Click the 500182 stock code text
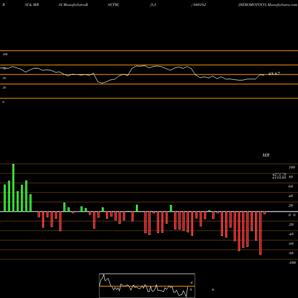The image size is (298, 298). (x=200, y=5)
